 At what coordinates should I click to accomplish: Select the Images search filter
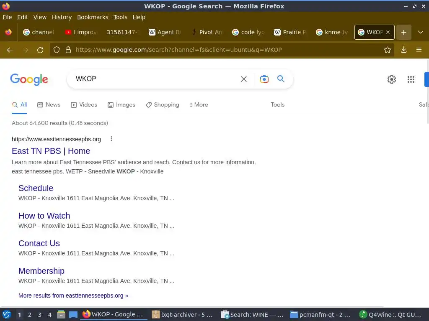click(x=121, y=105)
